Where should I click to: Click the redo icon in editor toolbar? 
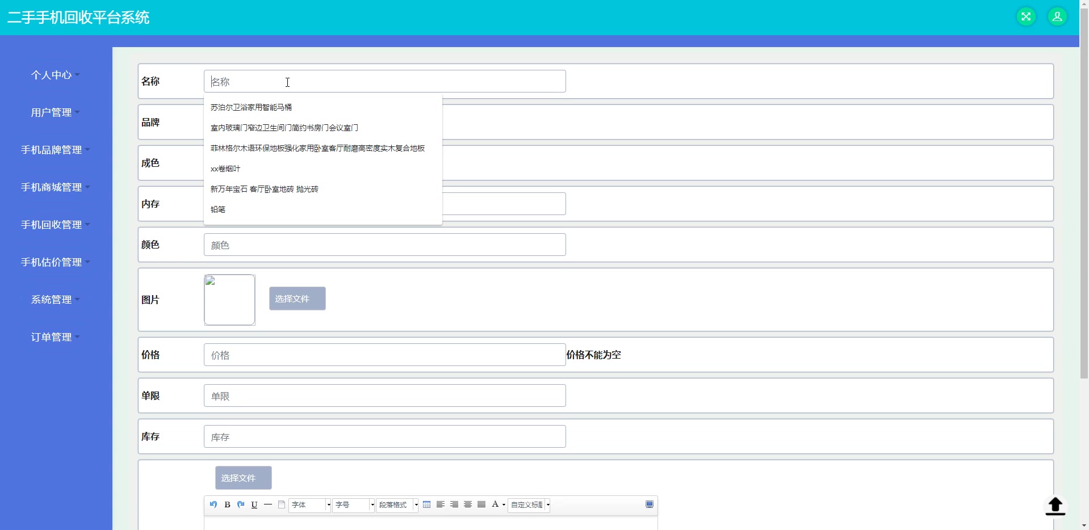pyautogui.click(x=241, y=504)
